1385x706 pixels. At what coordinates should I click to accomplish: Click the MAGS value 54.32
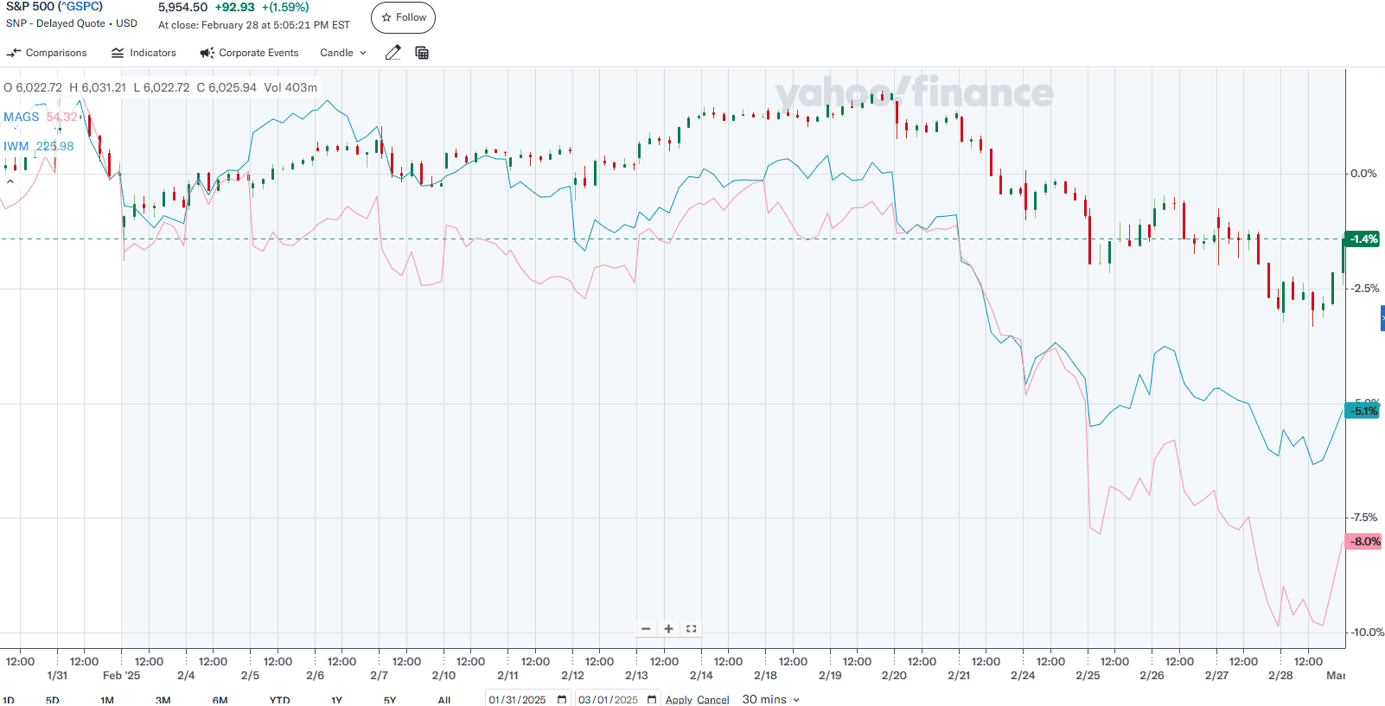(62, 117)
